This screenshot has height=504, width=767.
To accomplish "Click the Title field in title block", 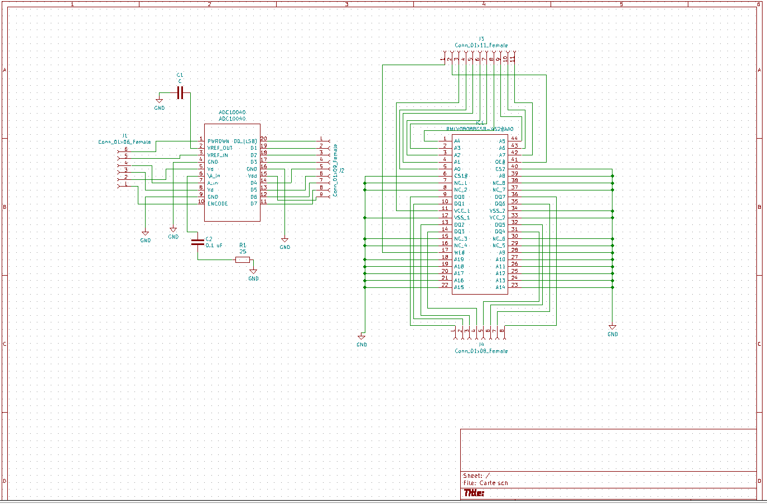I will coord(474,493).
